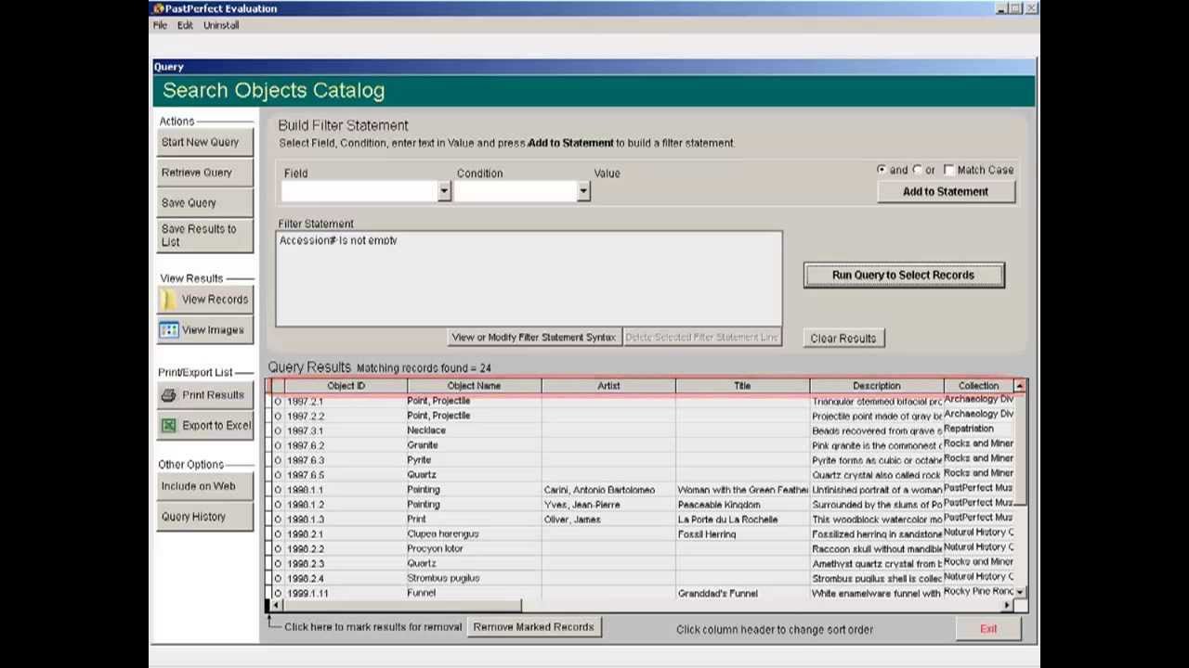Click Add to Statement button
The image size is (1189, 668).
pyautogui.click(x=946, y=192)
